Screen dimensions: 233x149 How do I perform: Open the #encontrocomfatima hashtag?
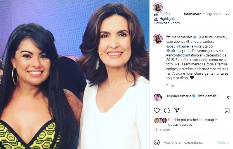[182, 55]
